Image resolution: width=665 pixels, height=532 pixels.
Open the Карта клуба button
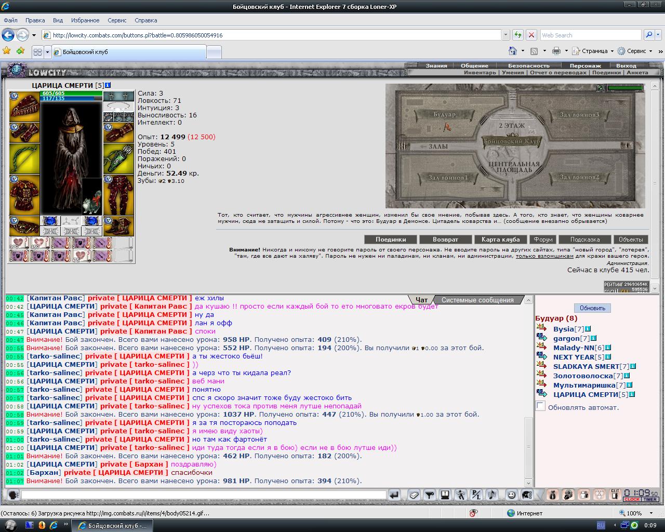[x=501, y=240]
